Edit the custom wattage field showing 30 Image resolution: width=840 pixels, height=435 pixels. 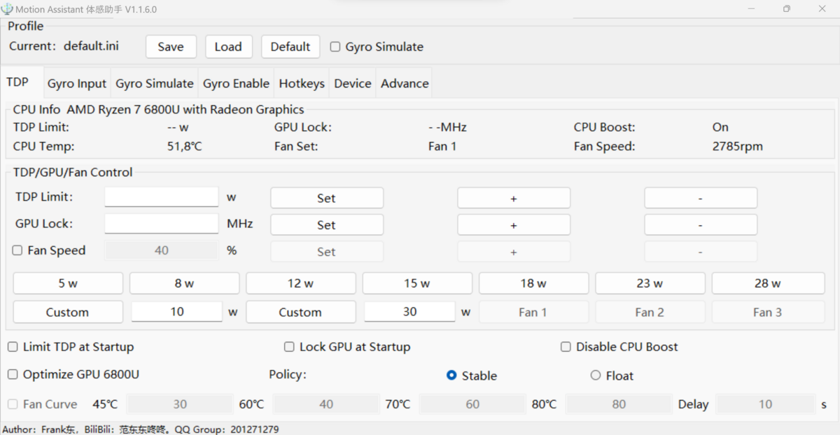[410, 311]
